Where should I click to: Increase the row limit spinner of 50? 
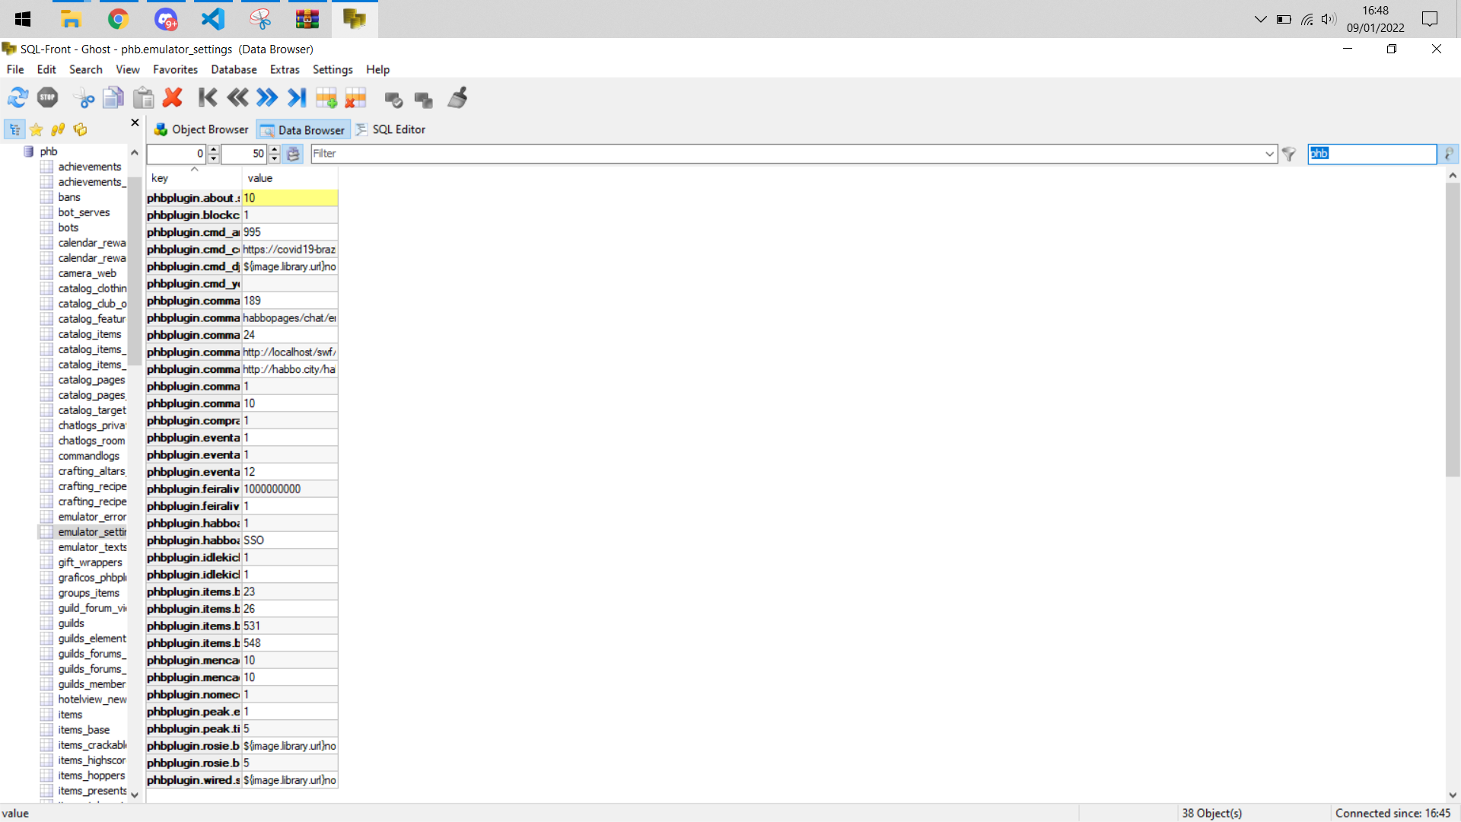pos(275,149)
